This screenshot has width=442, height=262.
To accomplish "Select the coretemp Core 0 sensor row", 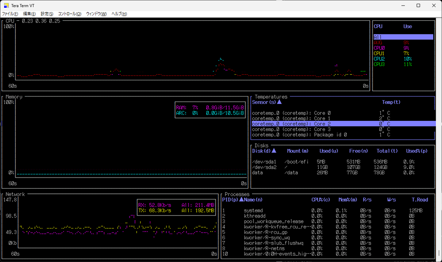I will tap(343, 113).
